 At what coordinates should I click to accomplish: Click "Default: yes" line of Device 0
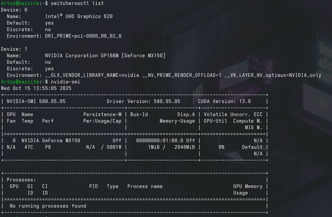30,23
